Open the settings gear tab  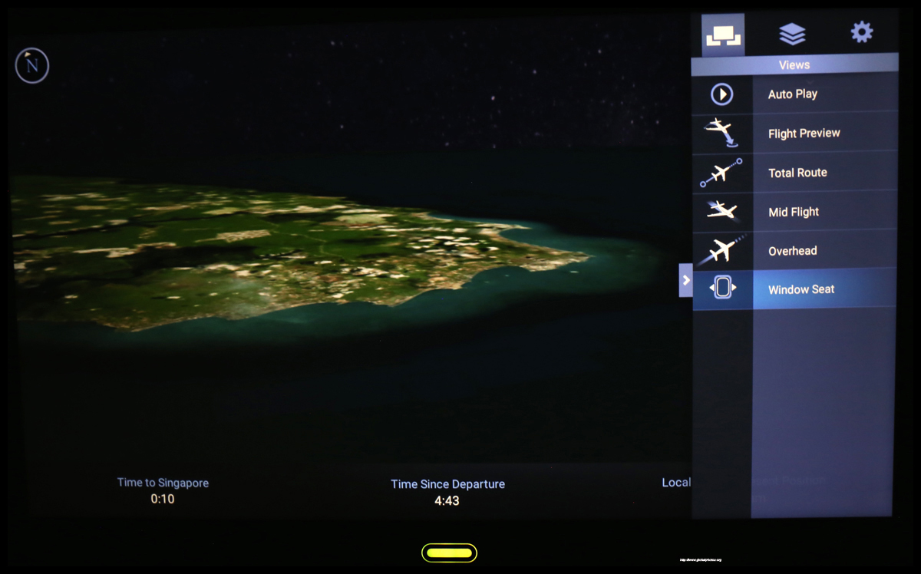click(861, 32)
